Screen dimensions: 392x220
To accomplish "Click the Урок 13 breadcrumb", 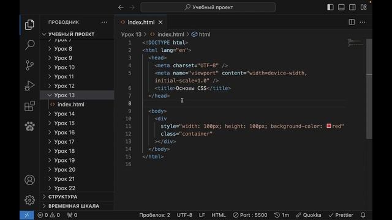I will (x=131, y=34).
